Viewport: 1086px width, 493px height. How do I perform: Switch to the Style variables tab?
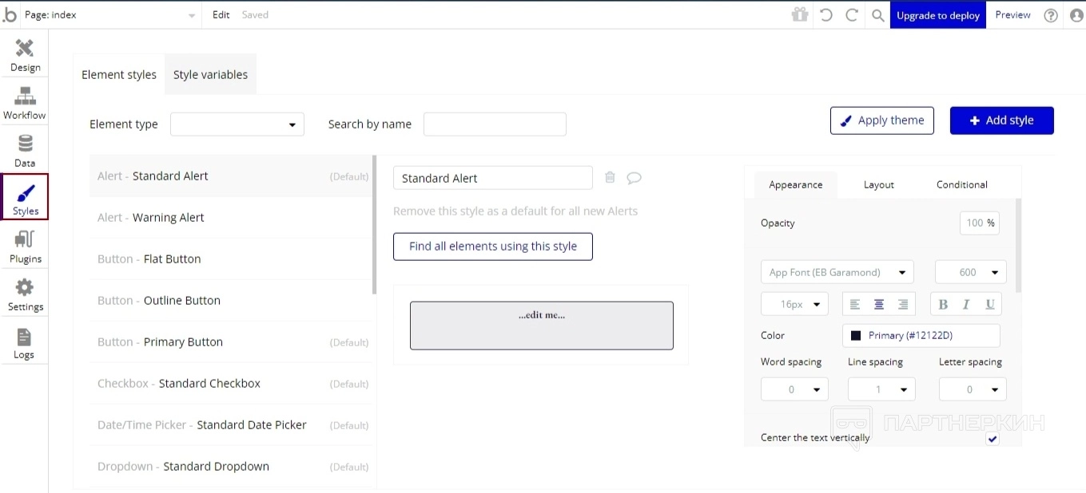coord(210,74)
